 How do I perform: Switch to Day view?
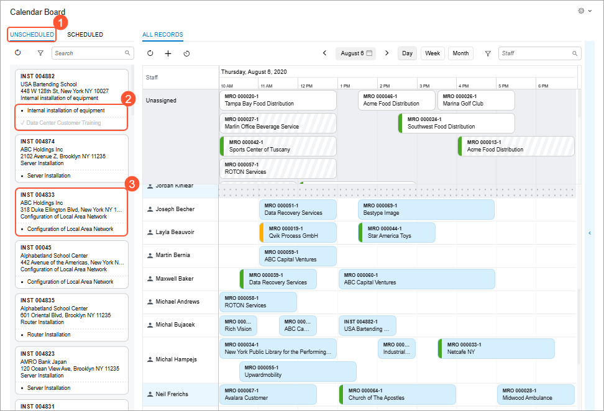[407, 53]
